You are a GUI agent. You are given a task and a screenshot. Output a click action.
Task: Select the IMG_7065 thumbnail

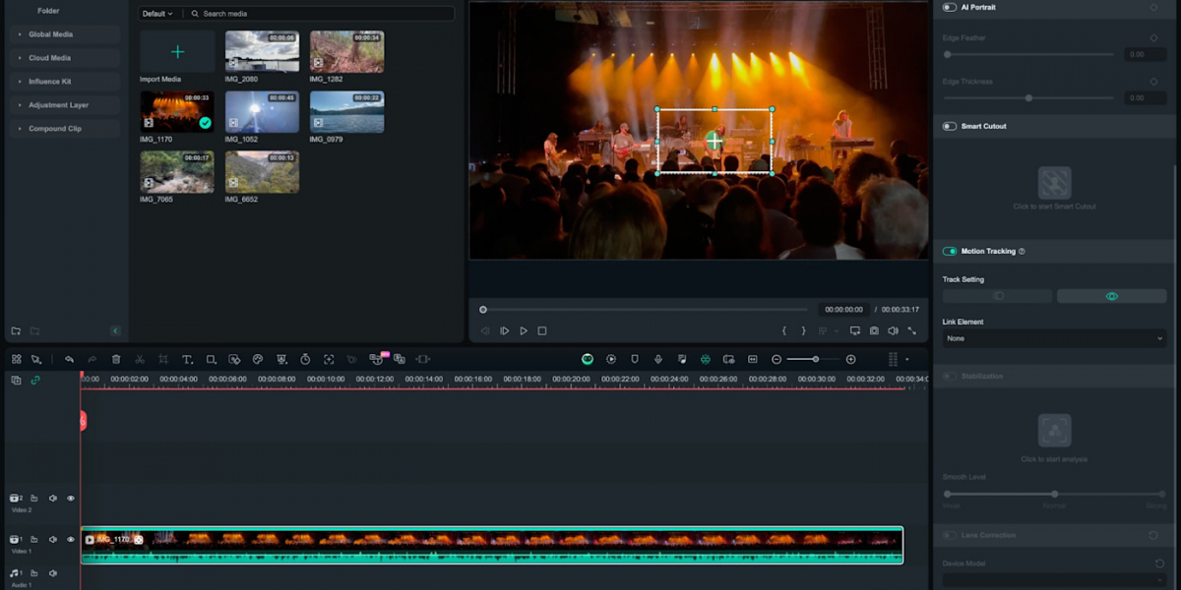(177, 172)
